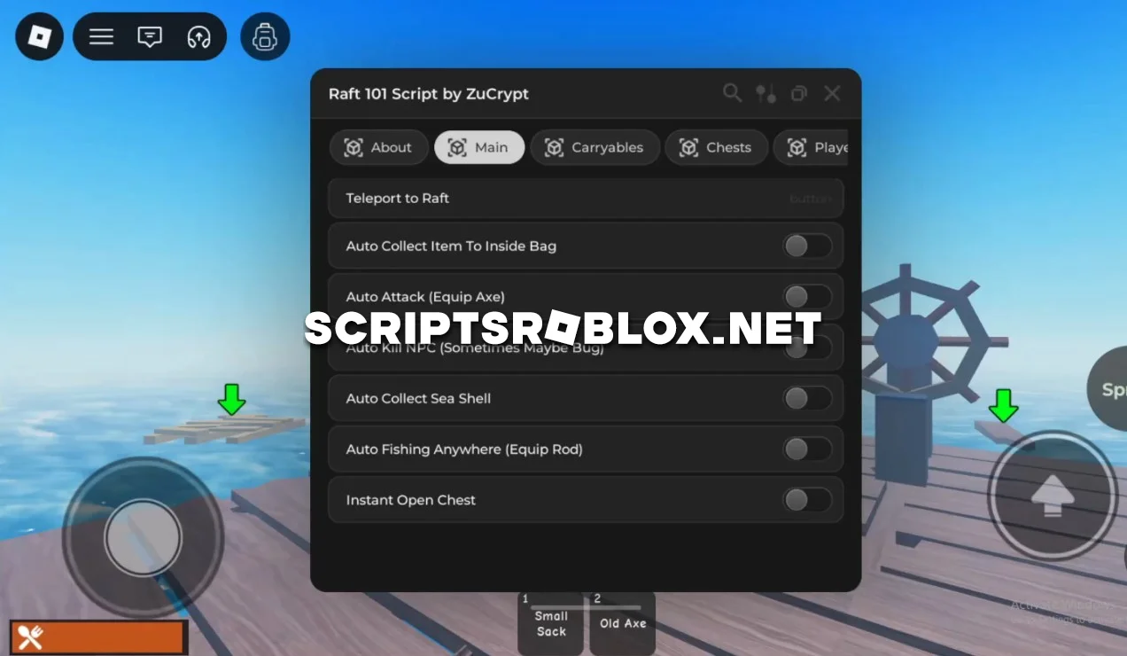Viewport: 1127px width, 656px height.
Task: Enable Auto Collect Item To Inside Bag
Action: pyautogui.click(x=806, y=246)
